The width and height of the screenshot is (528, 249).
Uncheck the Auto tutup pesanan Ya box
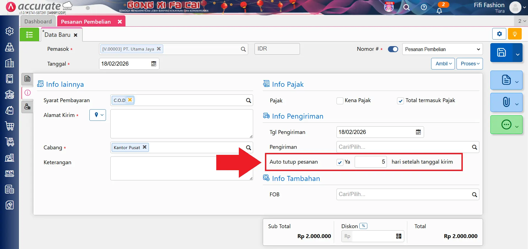[x=340, y=162]
